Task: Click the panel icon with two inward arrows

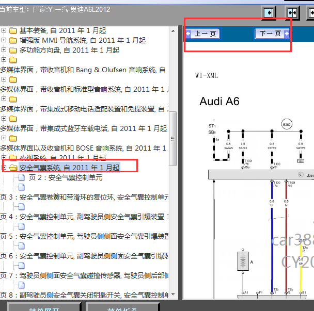Action: [292, 13]
